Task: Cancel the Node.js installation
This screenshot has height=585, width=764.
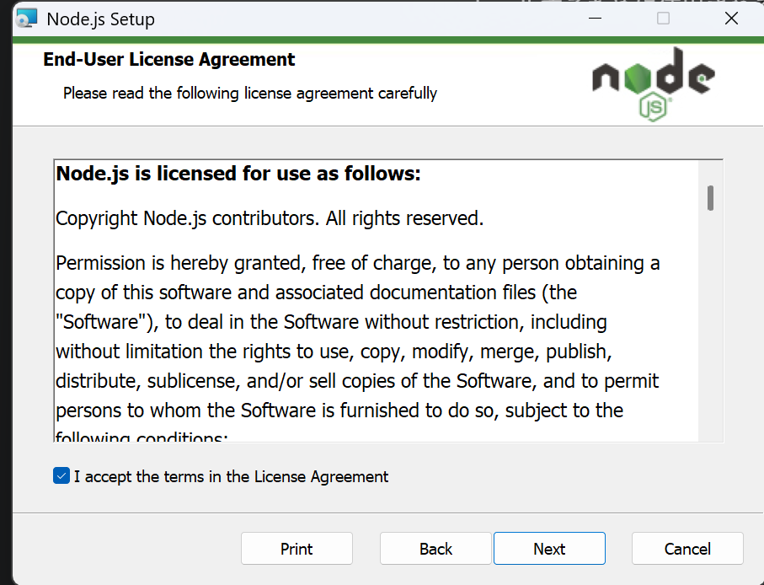Action: coord(687,549)
